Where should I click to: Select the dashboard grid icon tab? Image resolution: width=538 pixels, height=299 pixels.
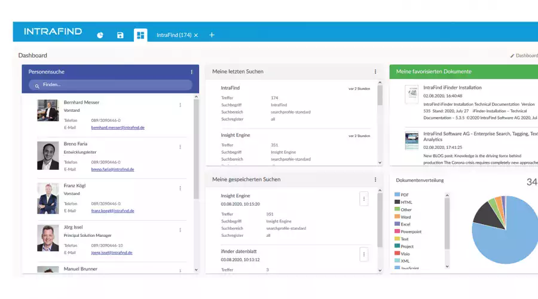(x=140, y=35)
